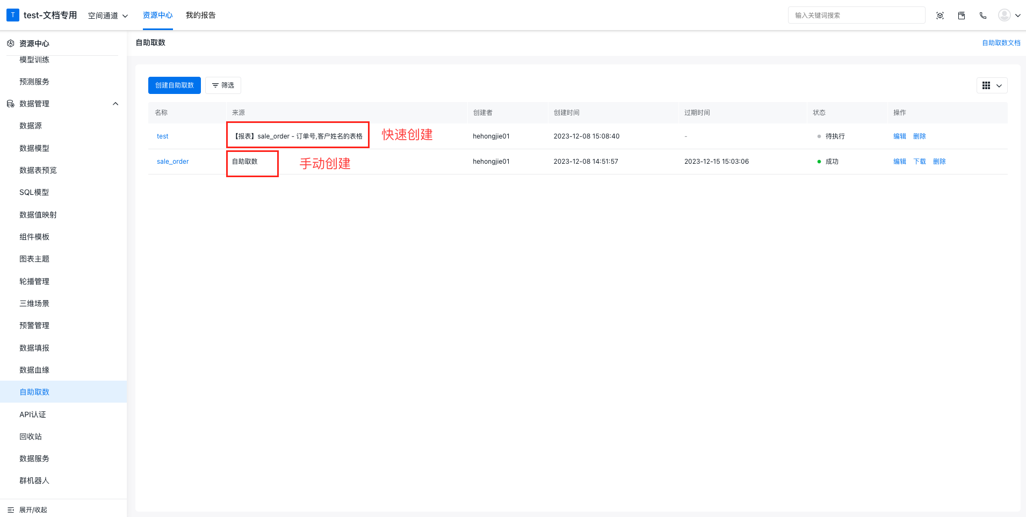Open the scan icon in top bar
The width and height of the screenshot is (1026, 517).
[x=940, y=16]
